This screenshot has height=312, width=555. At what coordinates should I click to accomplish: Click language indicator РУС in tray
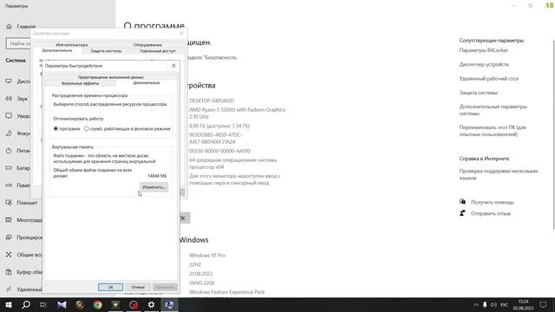coord(504,305)
